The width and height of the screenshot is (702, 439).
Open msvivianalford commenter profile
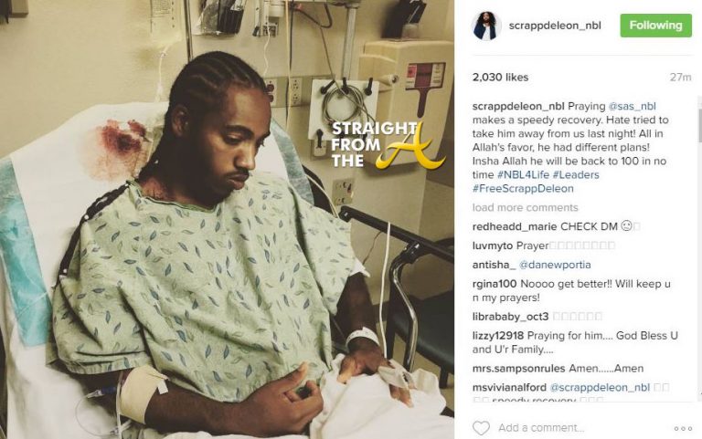[509, 388]
